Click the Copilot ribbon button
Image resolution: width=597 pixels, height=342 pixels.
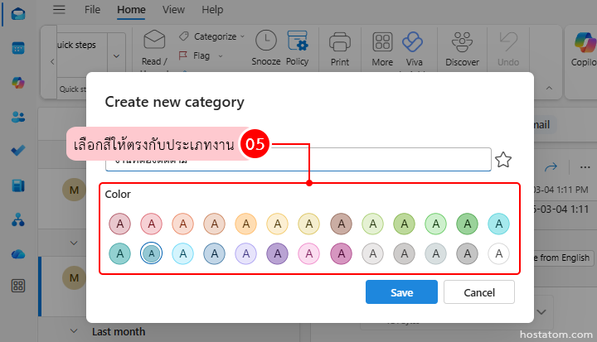pyautogui.click(x=584, y=48)
